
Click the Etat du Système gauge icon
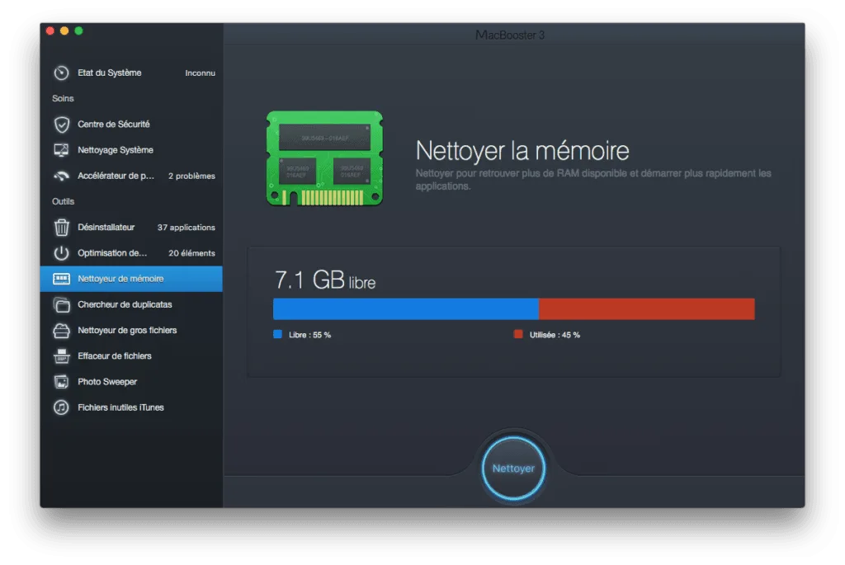pyautogui.click(x=62, y=72)
